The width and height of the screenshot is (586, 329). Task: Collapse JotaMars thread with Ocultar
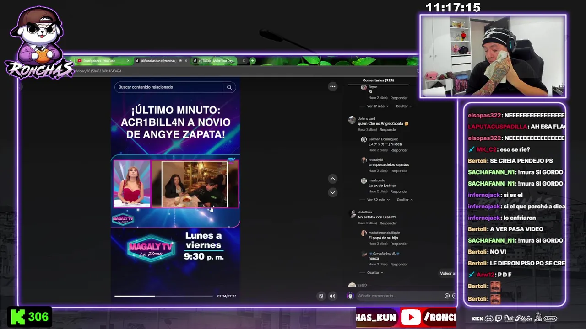[x=375, y=273]
